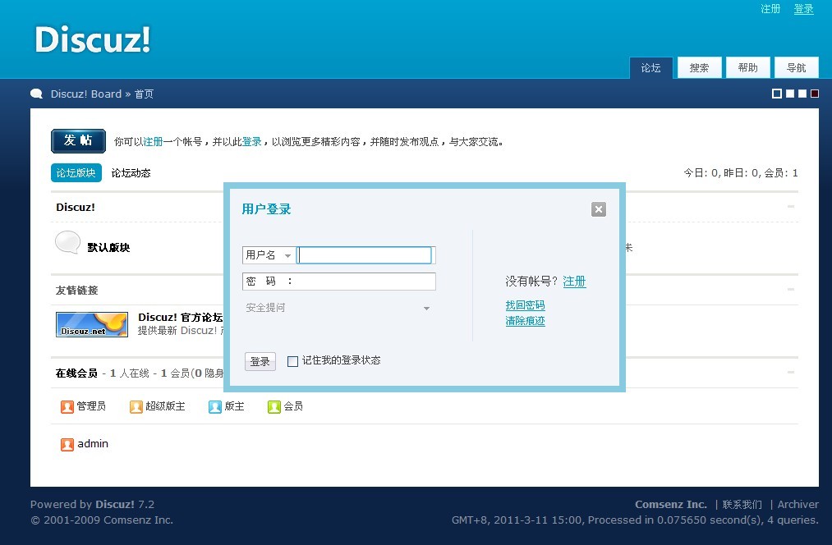Focus the username input field
The height and width of the screenshot is (545, 832).
365,255
